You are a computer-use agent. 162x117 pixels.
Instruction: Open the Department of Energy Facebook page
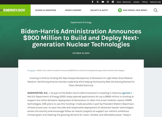point(93,2)
